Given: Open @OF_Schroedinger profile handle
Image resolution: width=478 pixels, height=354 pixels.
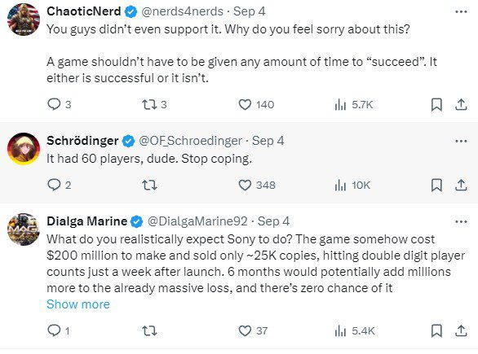Looking at the screenshot, I should coord(190,141).
